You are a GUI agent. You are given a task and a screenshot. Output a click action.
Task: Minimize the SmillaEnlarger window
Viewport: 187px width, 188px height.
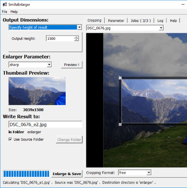183,5
